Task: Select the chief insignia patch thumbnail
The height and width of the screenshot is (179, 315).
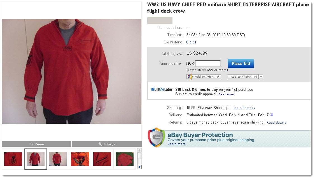Action: point(13,159)
